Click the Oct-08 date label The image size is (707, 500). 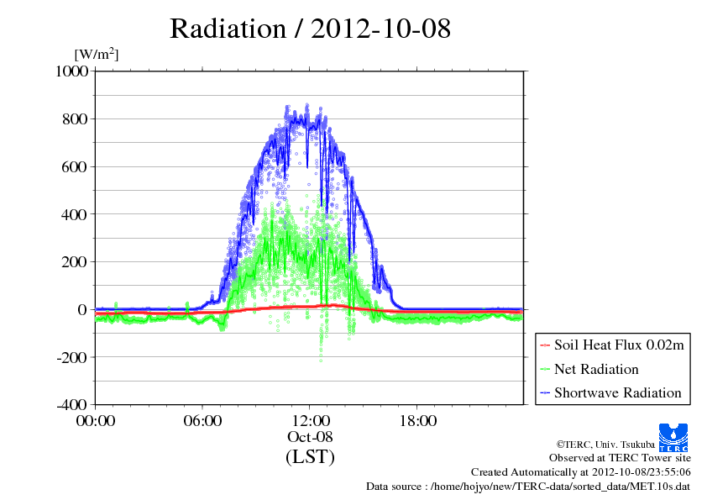[x=310, y=437]
